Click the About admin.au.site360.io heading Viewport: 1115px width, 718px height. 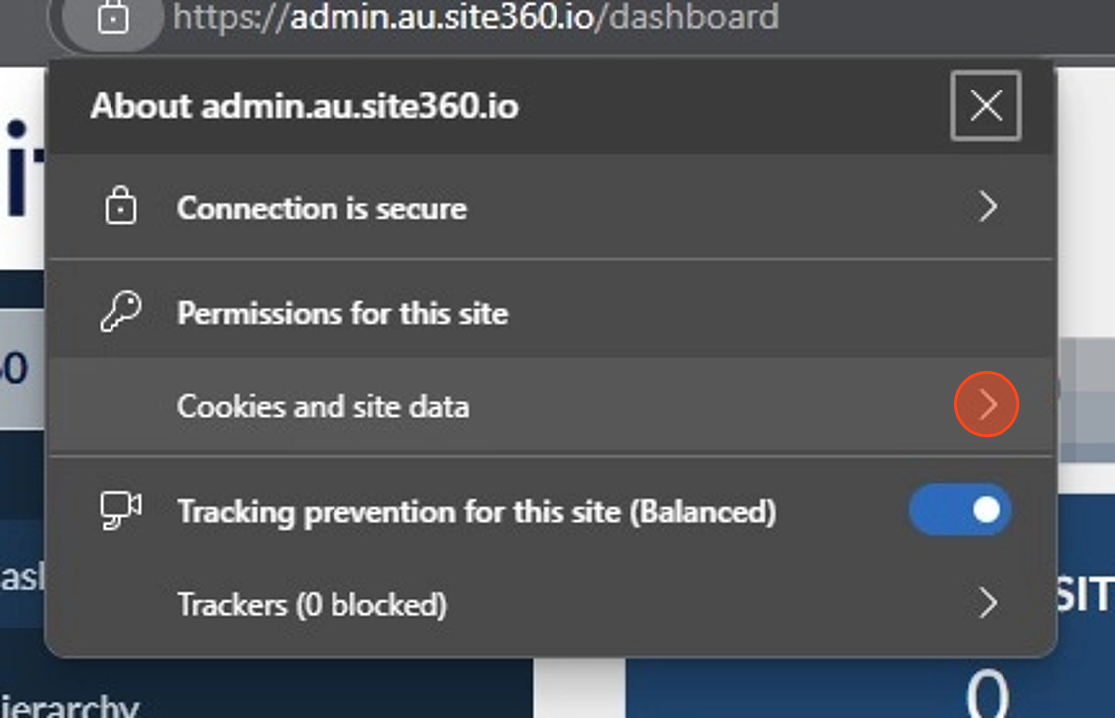(305, 106)
